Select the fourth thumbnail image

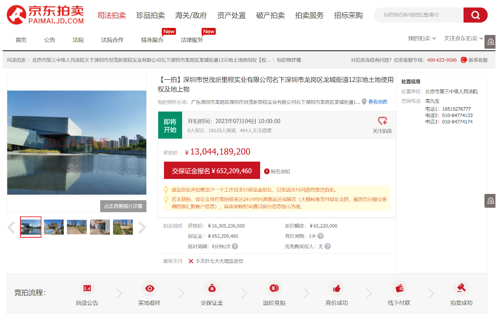(100, 227)
